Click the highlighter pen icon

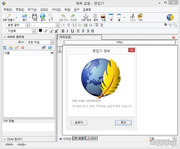(46, 31)
